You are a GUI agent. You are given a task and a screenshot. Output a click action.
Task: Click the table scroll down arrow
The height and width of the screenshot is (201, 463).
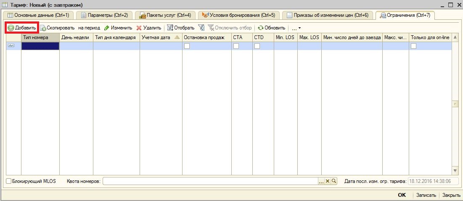455,171
